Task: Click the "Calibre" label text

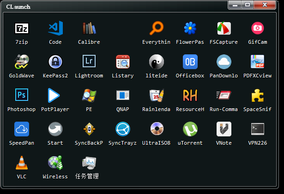Action: click(x=89, y=42)
